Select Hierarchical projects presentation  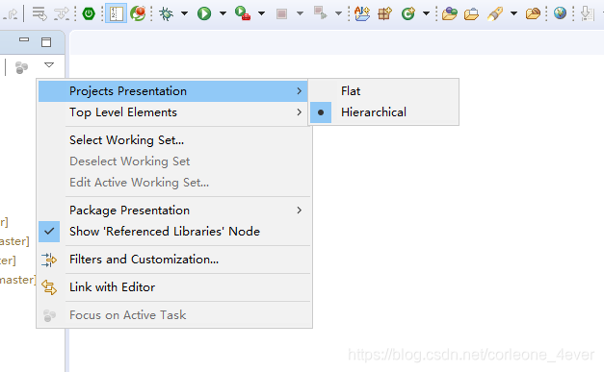[383, 112]
